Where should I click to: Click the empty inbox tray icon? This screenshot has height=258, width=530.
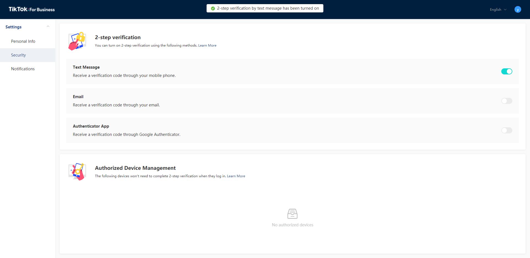(292, 214)
